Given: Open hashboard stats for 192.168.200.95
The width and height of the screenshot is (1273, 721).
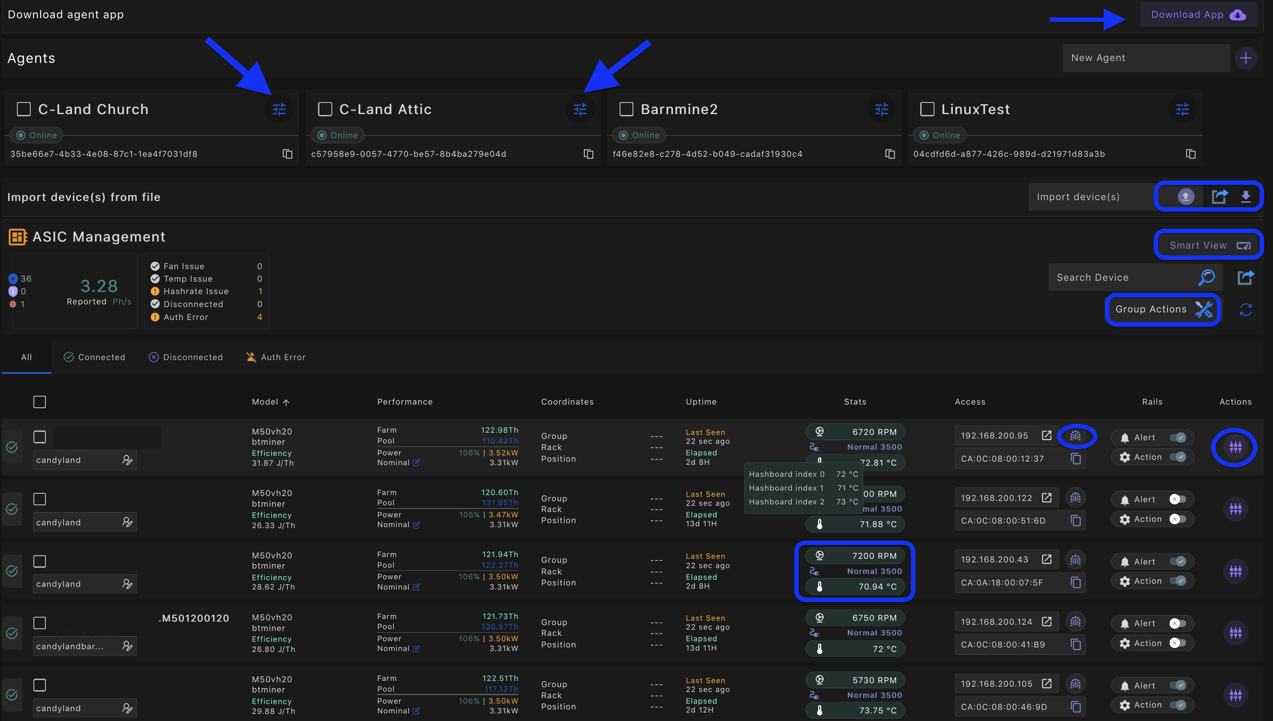Looking at the screenshot, I should coord(1077,436).
